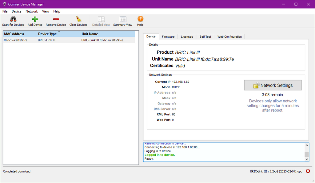Open the Device menu
This screenshot has width=315, height=183.
pos(17,11)
